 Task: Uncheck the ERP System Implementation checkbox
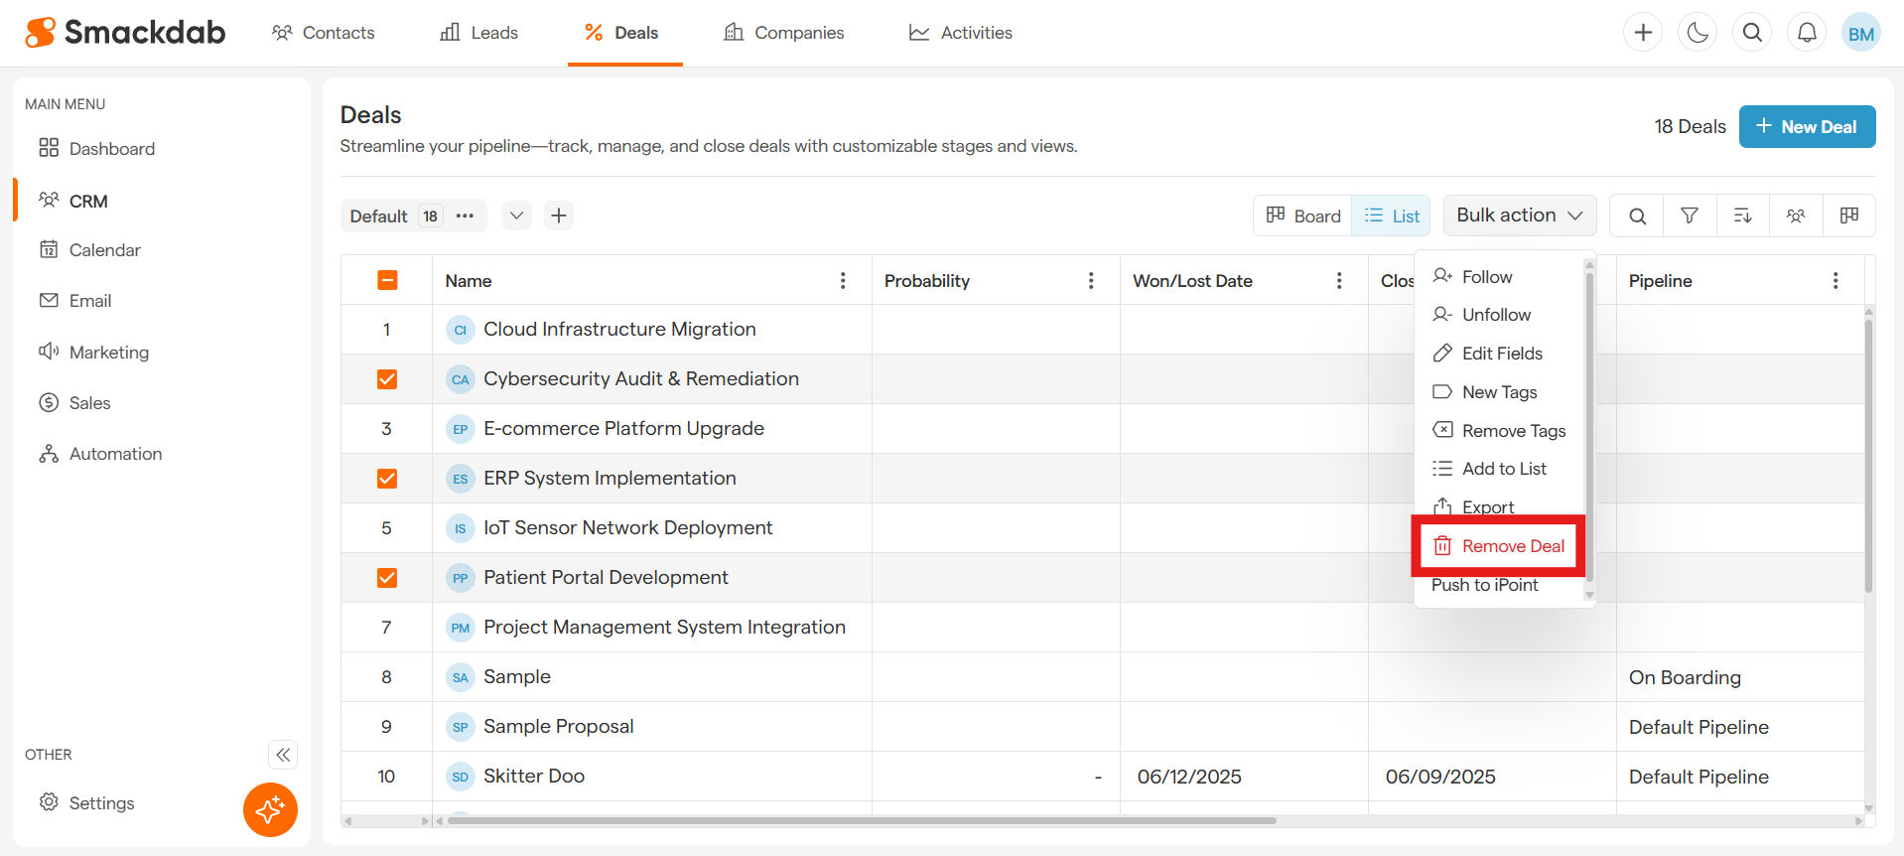click(x=387, y=479)
